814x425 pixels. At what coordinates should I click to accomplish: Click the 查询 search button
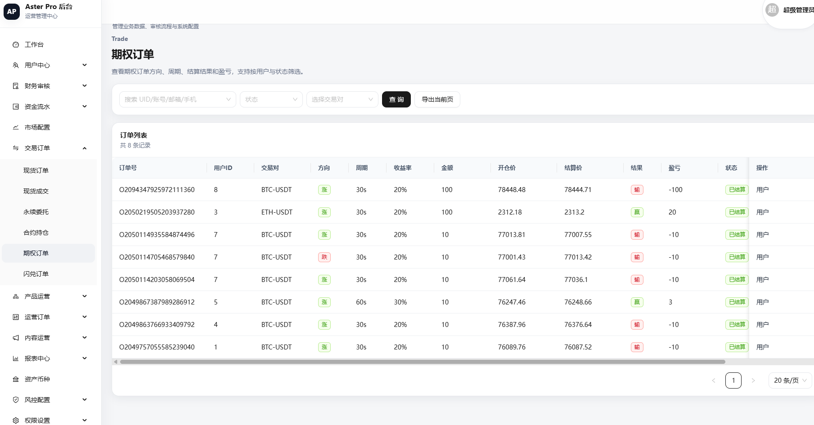point(396,99)
